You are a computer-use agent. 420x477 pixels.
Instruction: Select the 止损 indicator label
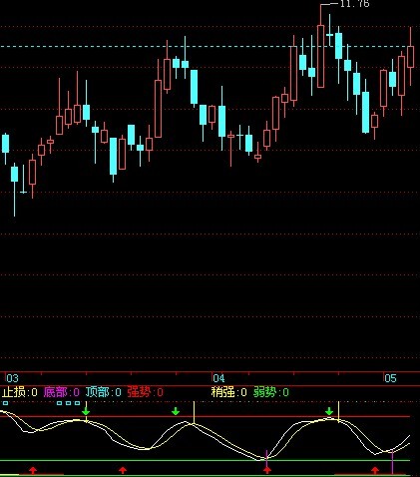[14, 392]
